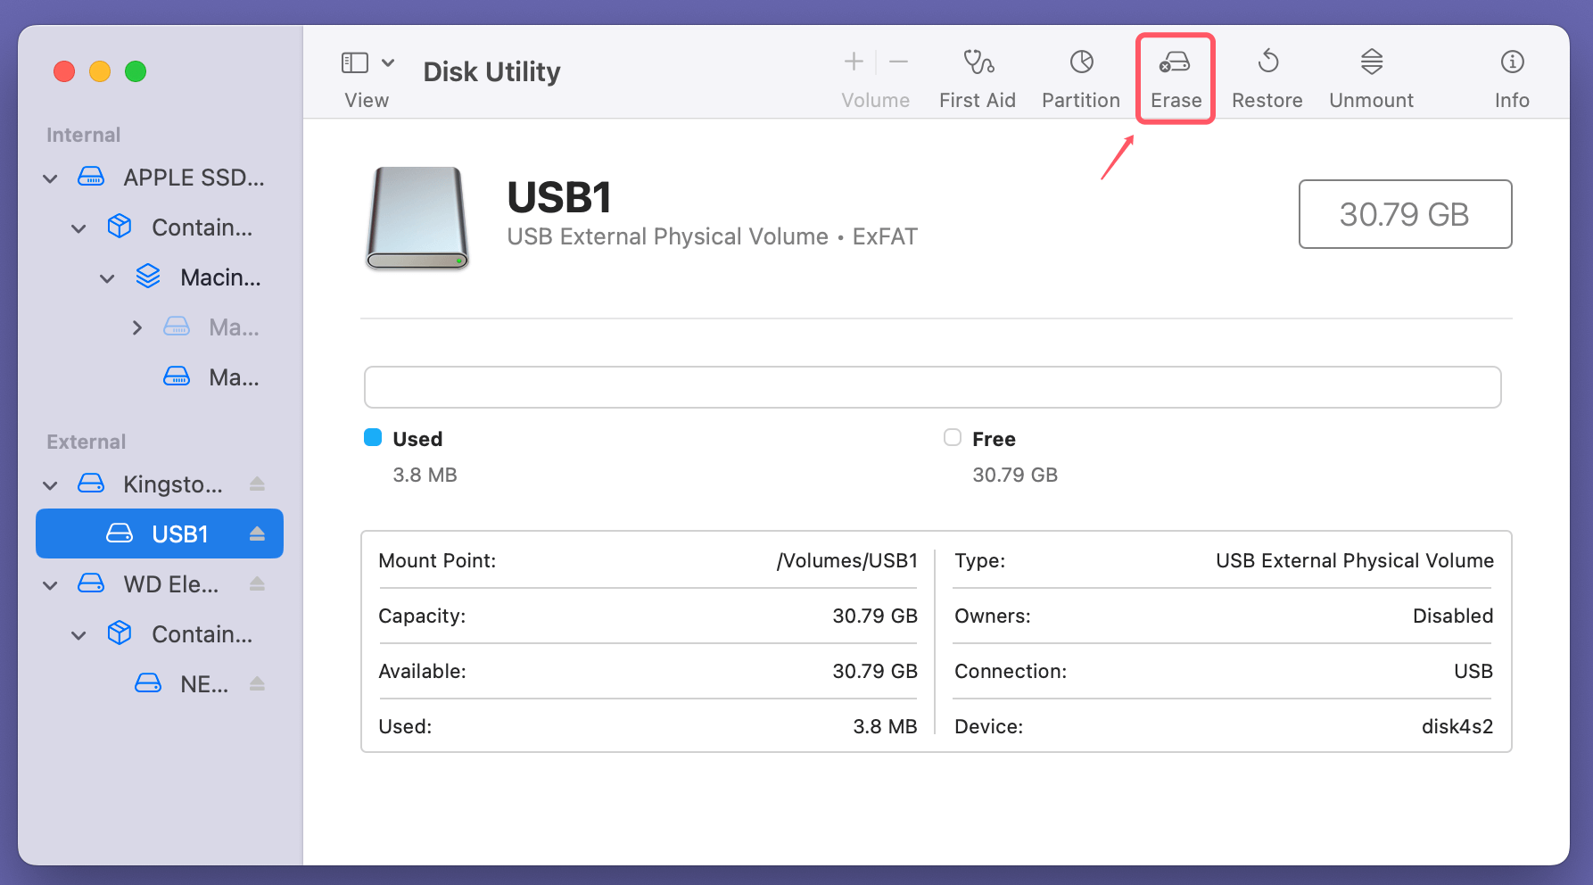Eject USB1 from the sidebar

258,533
